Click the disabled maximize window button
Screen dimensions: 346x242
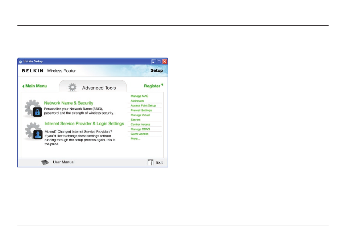tap(159, 62)
